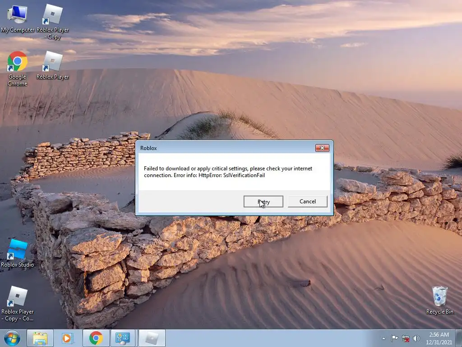462x347 pixels.
Task: Open the volume speaker tray icon
Action: 416,338
